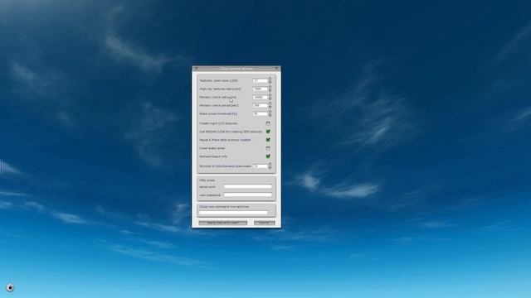Viewport: 531px width, 298px height.
Task: Click the blank pixels threshold value field
Action: (x=260, y=114)
